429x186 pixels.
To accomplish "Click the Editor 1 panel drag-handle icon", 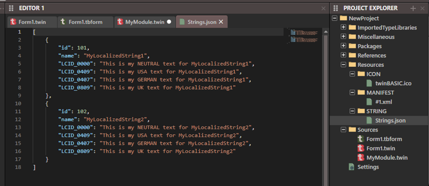I will coord(11,8).
